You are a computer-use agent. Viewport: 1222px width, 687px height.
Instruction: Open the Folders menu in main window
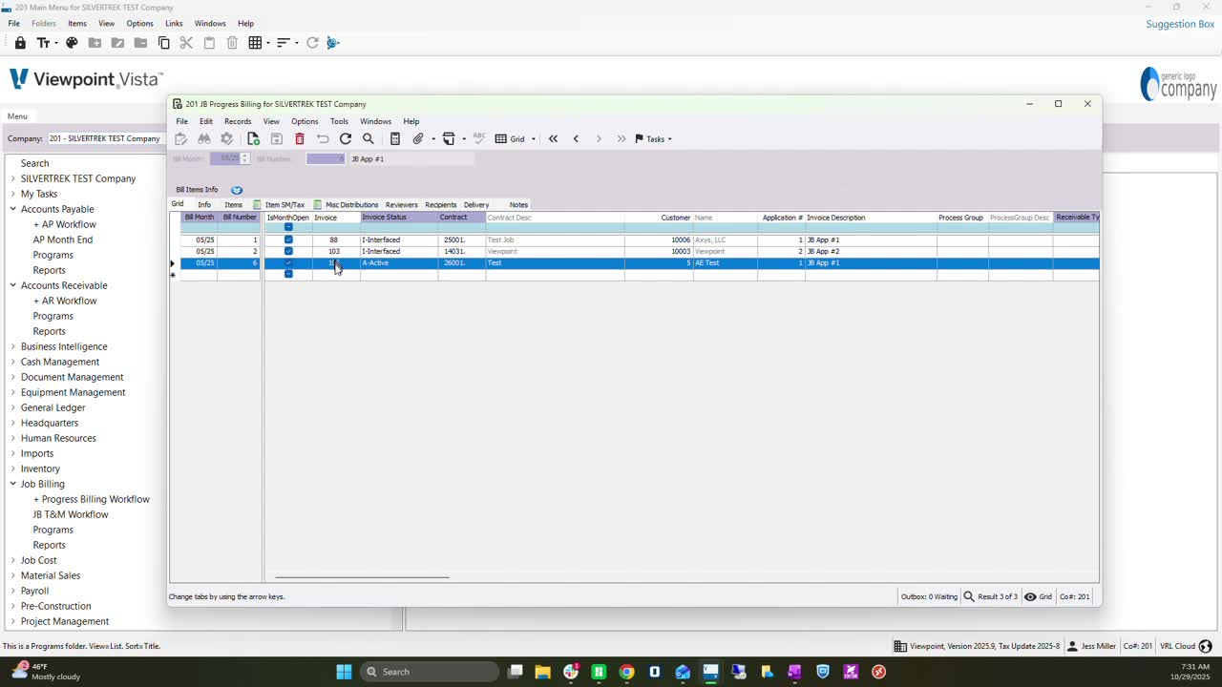click(44, 23)
